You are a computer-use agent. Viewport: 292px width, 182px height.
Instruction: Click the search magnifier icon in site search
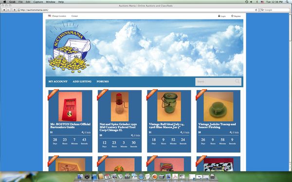[x=237, y=82]
